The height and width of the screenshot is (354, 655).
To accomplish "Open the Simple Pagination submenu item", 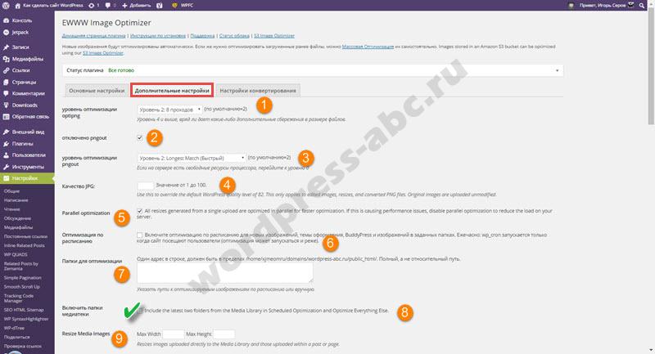I will [23, 278].
